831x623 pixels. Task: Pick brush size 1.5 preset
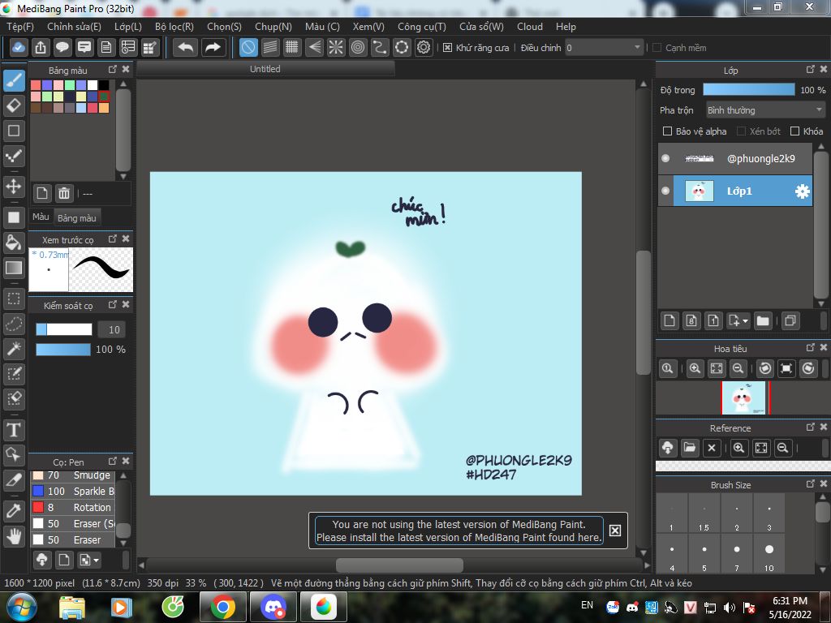pos(704,514)
